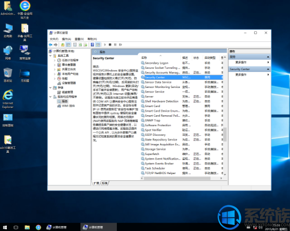Select the SSDP Discovery service row
Image resolution: width=290 pixels, height=231 pixels.
click(182, 135)
